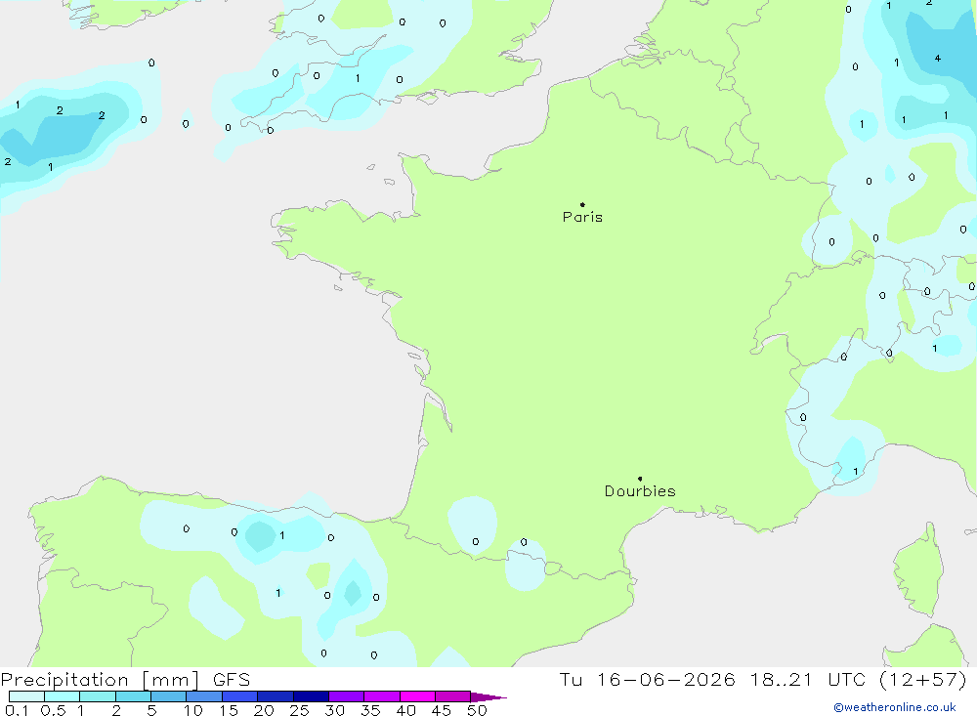Click the '18..21 UTC' time range text

click(x=808, y=679)
